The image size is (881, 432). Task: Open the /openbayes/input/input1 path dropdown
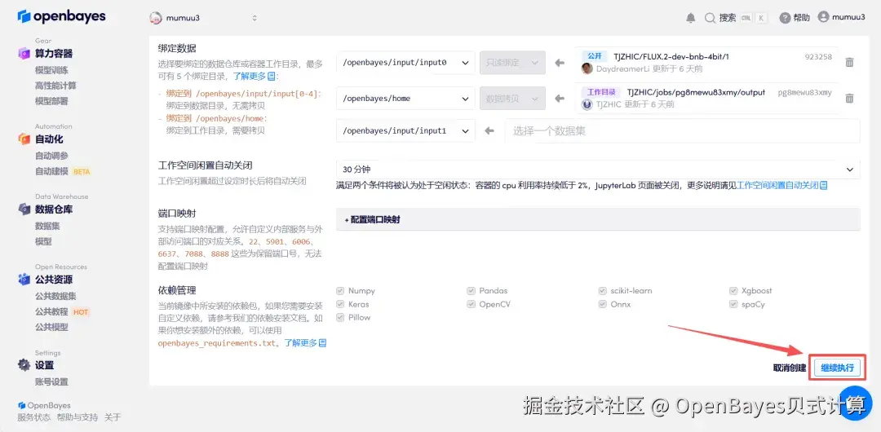pos(405,131)
